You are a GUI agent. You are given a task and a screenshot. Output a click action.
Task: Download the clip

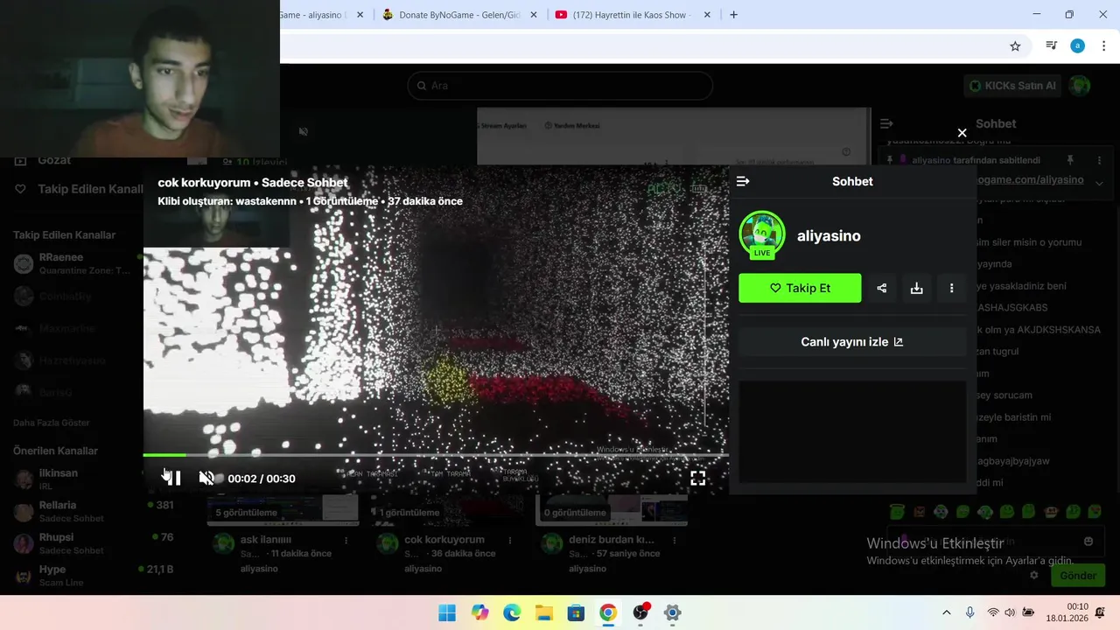(916, 288)
